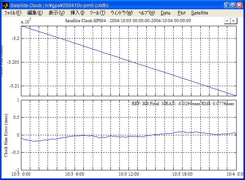Go to next satellite with > button
Screen dimensions: 245x180
tap(233, 20)
